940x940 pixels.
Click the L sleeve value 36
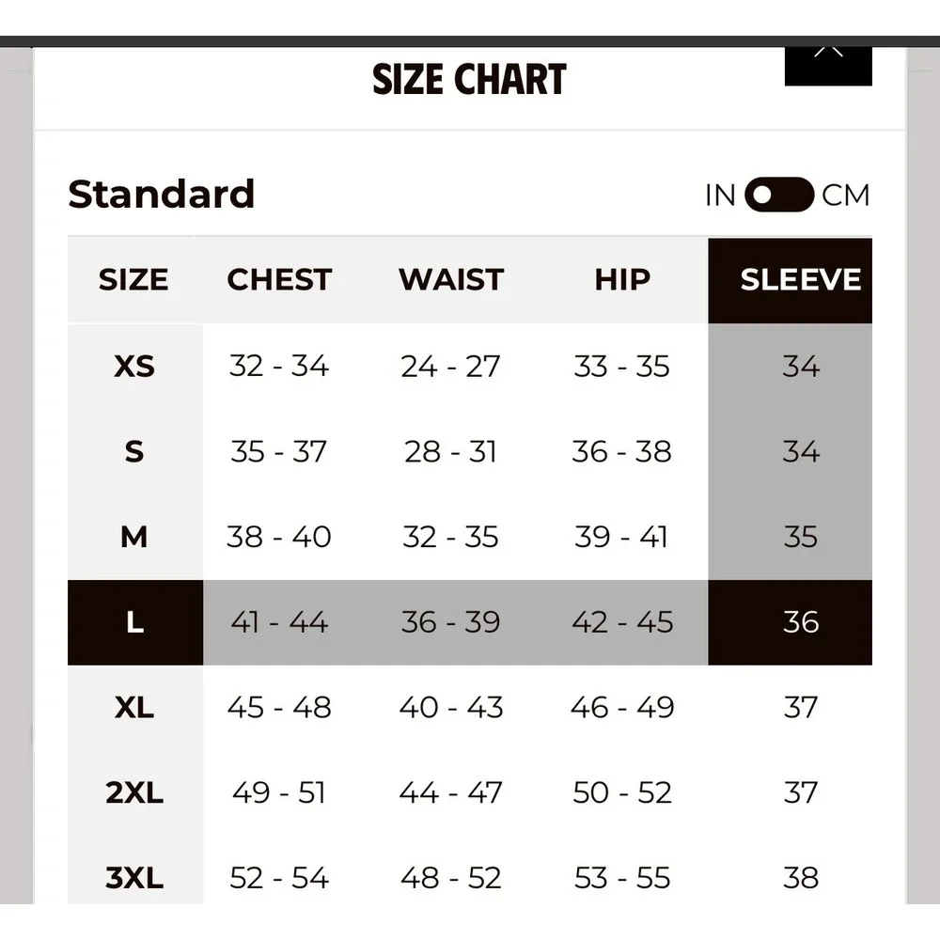800,622
